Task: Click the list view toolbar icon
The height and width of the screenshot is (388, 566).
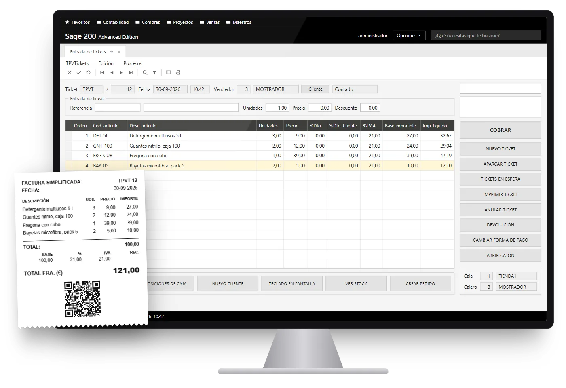Action: click(x=169, y=73)
